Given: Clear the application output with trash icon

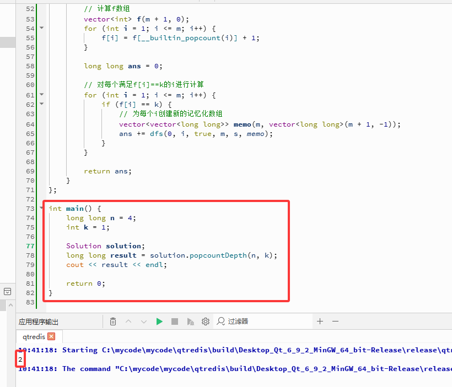Looking at the screenshot, I should point(112,321).
